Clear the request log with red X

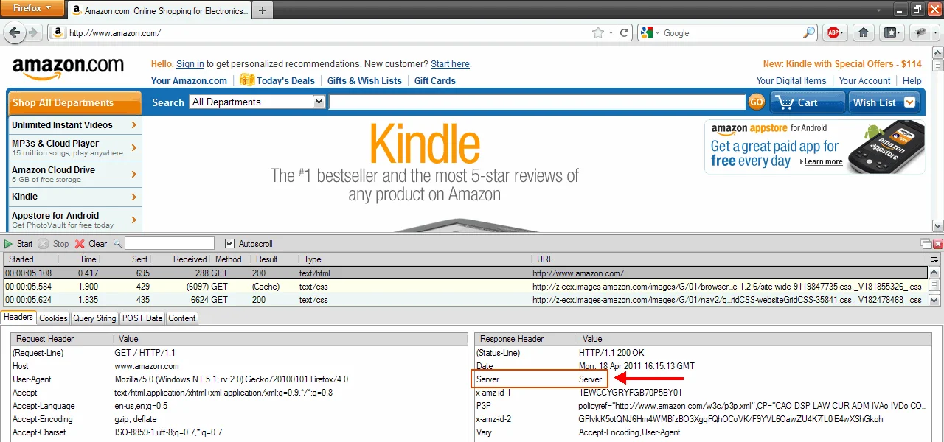pyautogui.click(x=91, y=244)
